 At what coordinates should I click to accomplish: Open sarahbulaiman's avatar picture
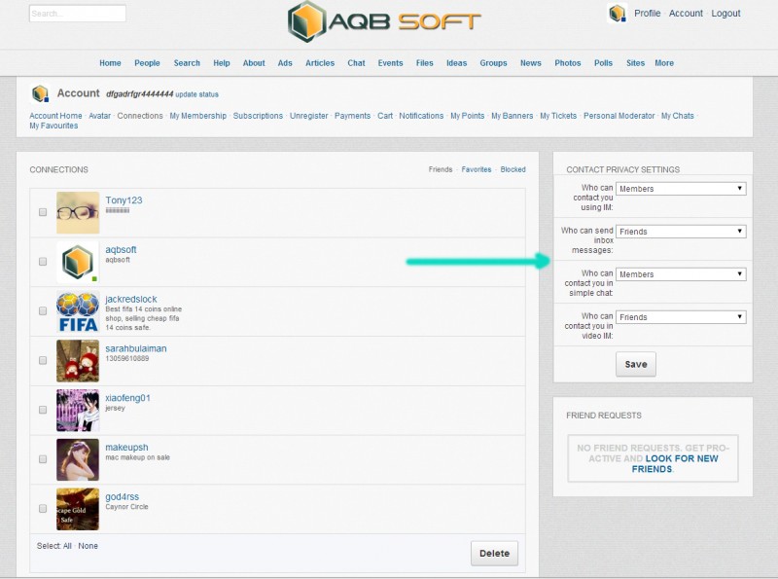point(78,361)
